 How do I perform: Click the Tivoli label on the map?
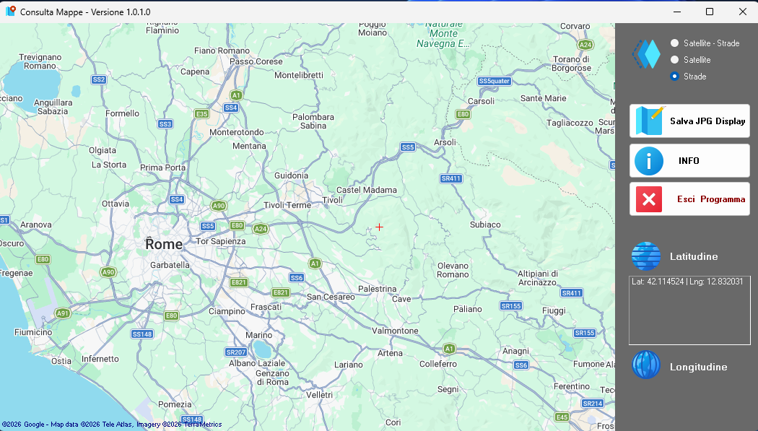(333, 200)
